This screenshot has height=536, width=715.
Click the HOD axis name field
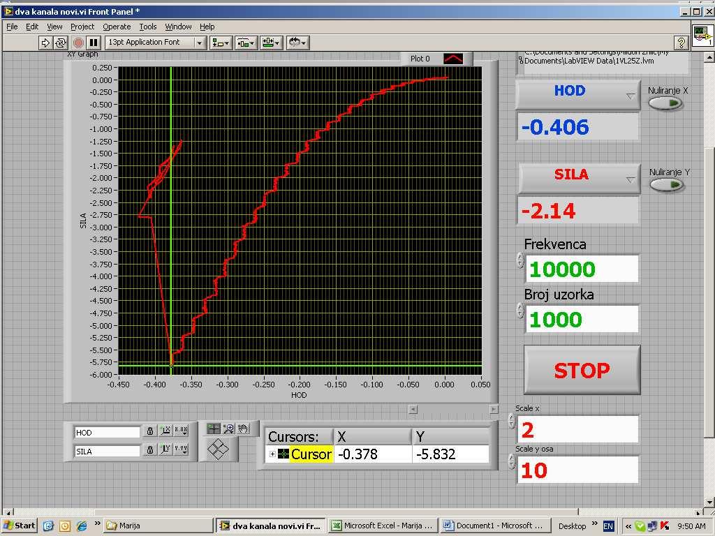(107, 433)
